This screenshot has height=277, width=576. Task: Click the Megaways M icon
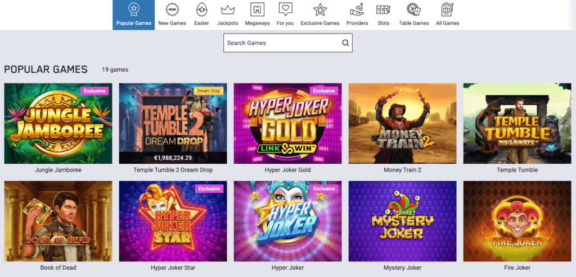pos(257,9)
